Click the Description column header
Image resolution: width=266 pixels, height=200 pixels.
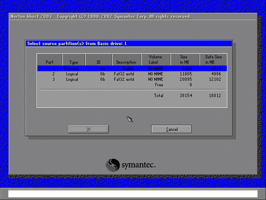coord(126,60)
